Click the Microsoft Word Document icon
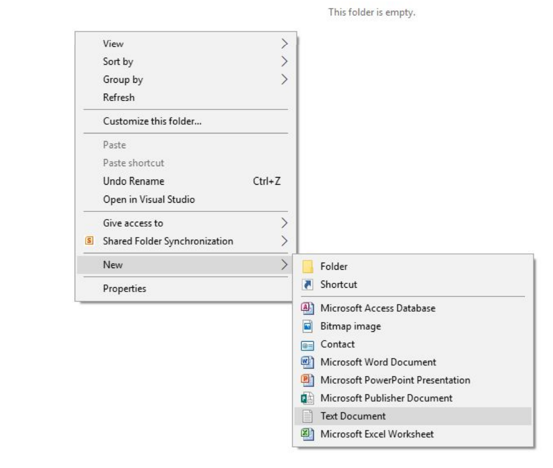553x468 pixels. pyautogui.click(x=307, y=362)
